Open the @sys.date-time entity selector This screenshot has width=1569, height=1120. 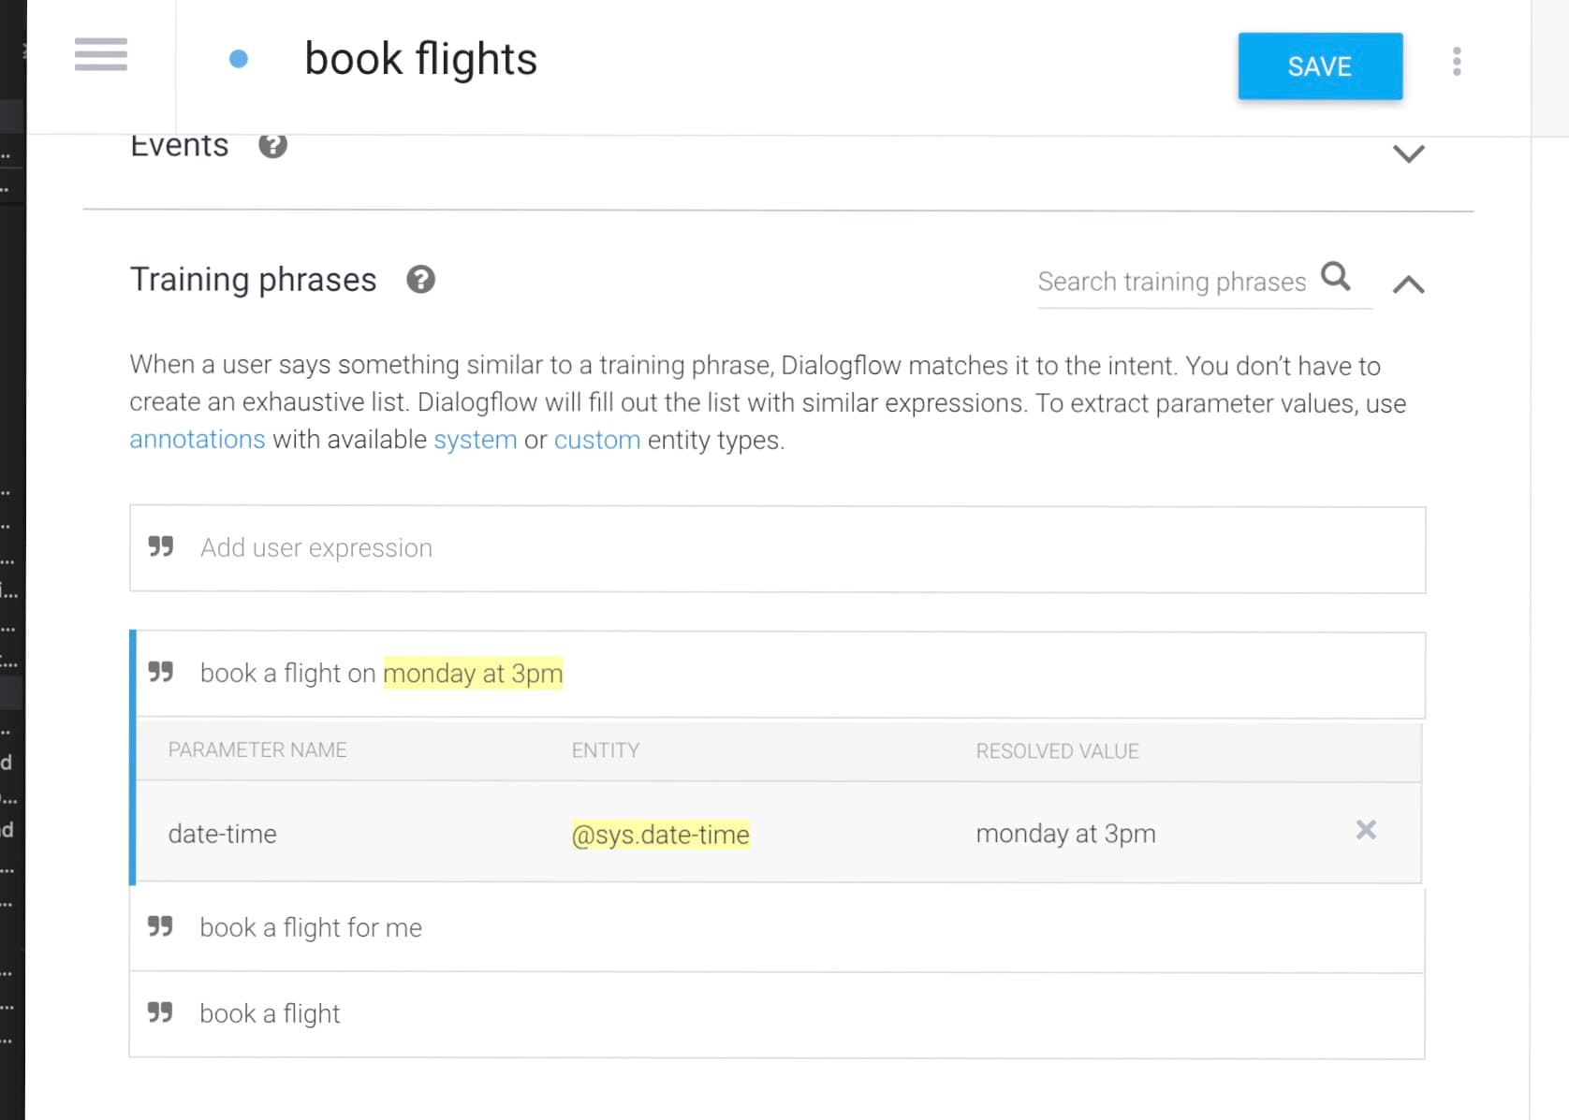[661, 834]
